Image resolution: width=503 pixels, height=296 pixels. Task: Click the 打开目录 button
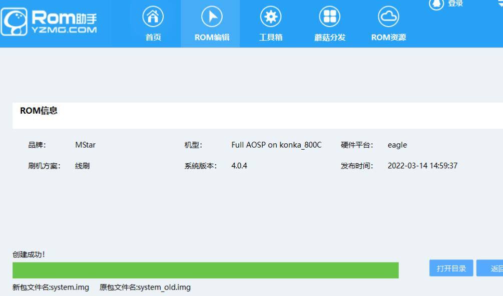[x=450, y=267]
